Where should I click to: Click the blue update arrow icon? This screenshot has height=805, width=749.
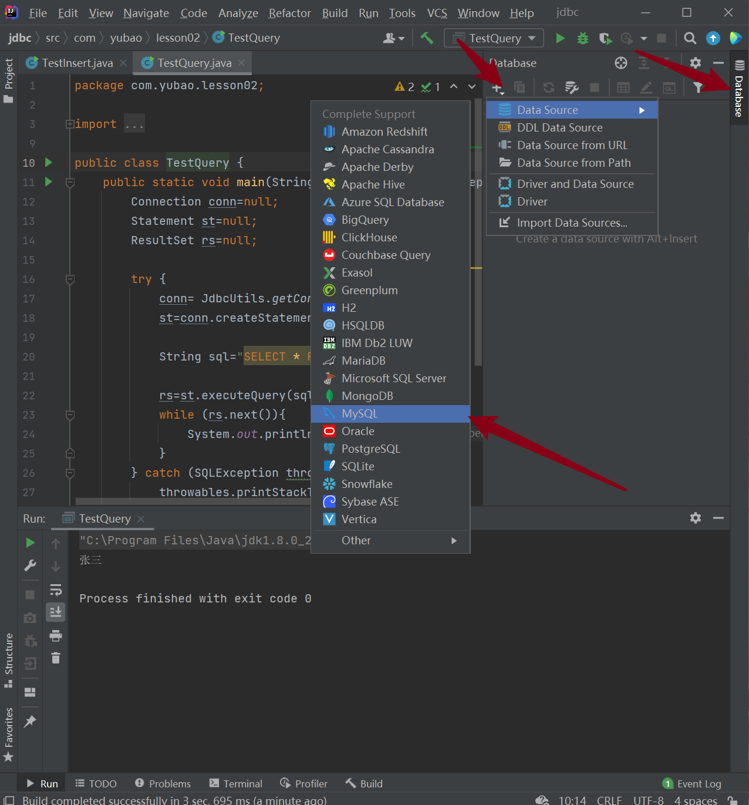[x=713, y=38]
